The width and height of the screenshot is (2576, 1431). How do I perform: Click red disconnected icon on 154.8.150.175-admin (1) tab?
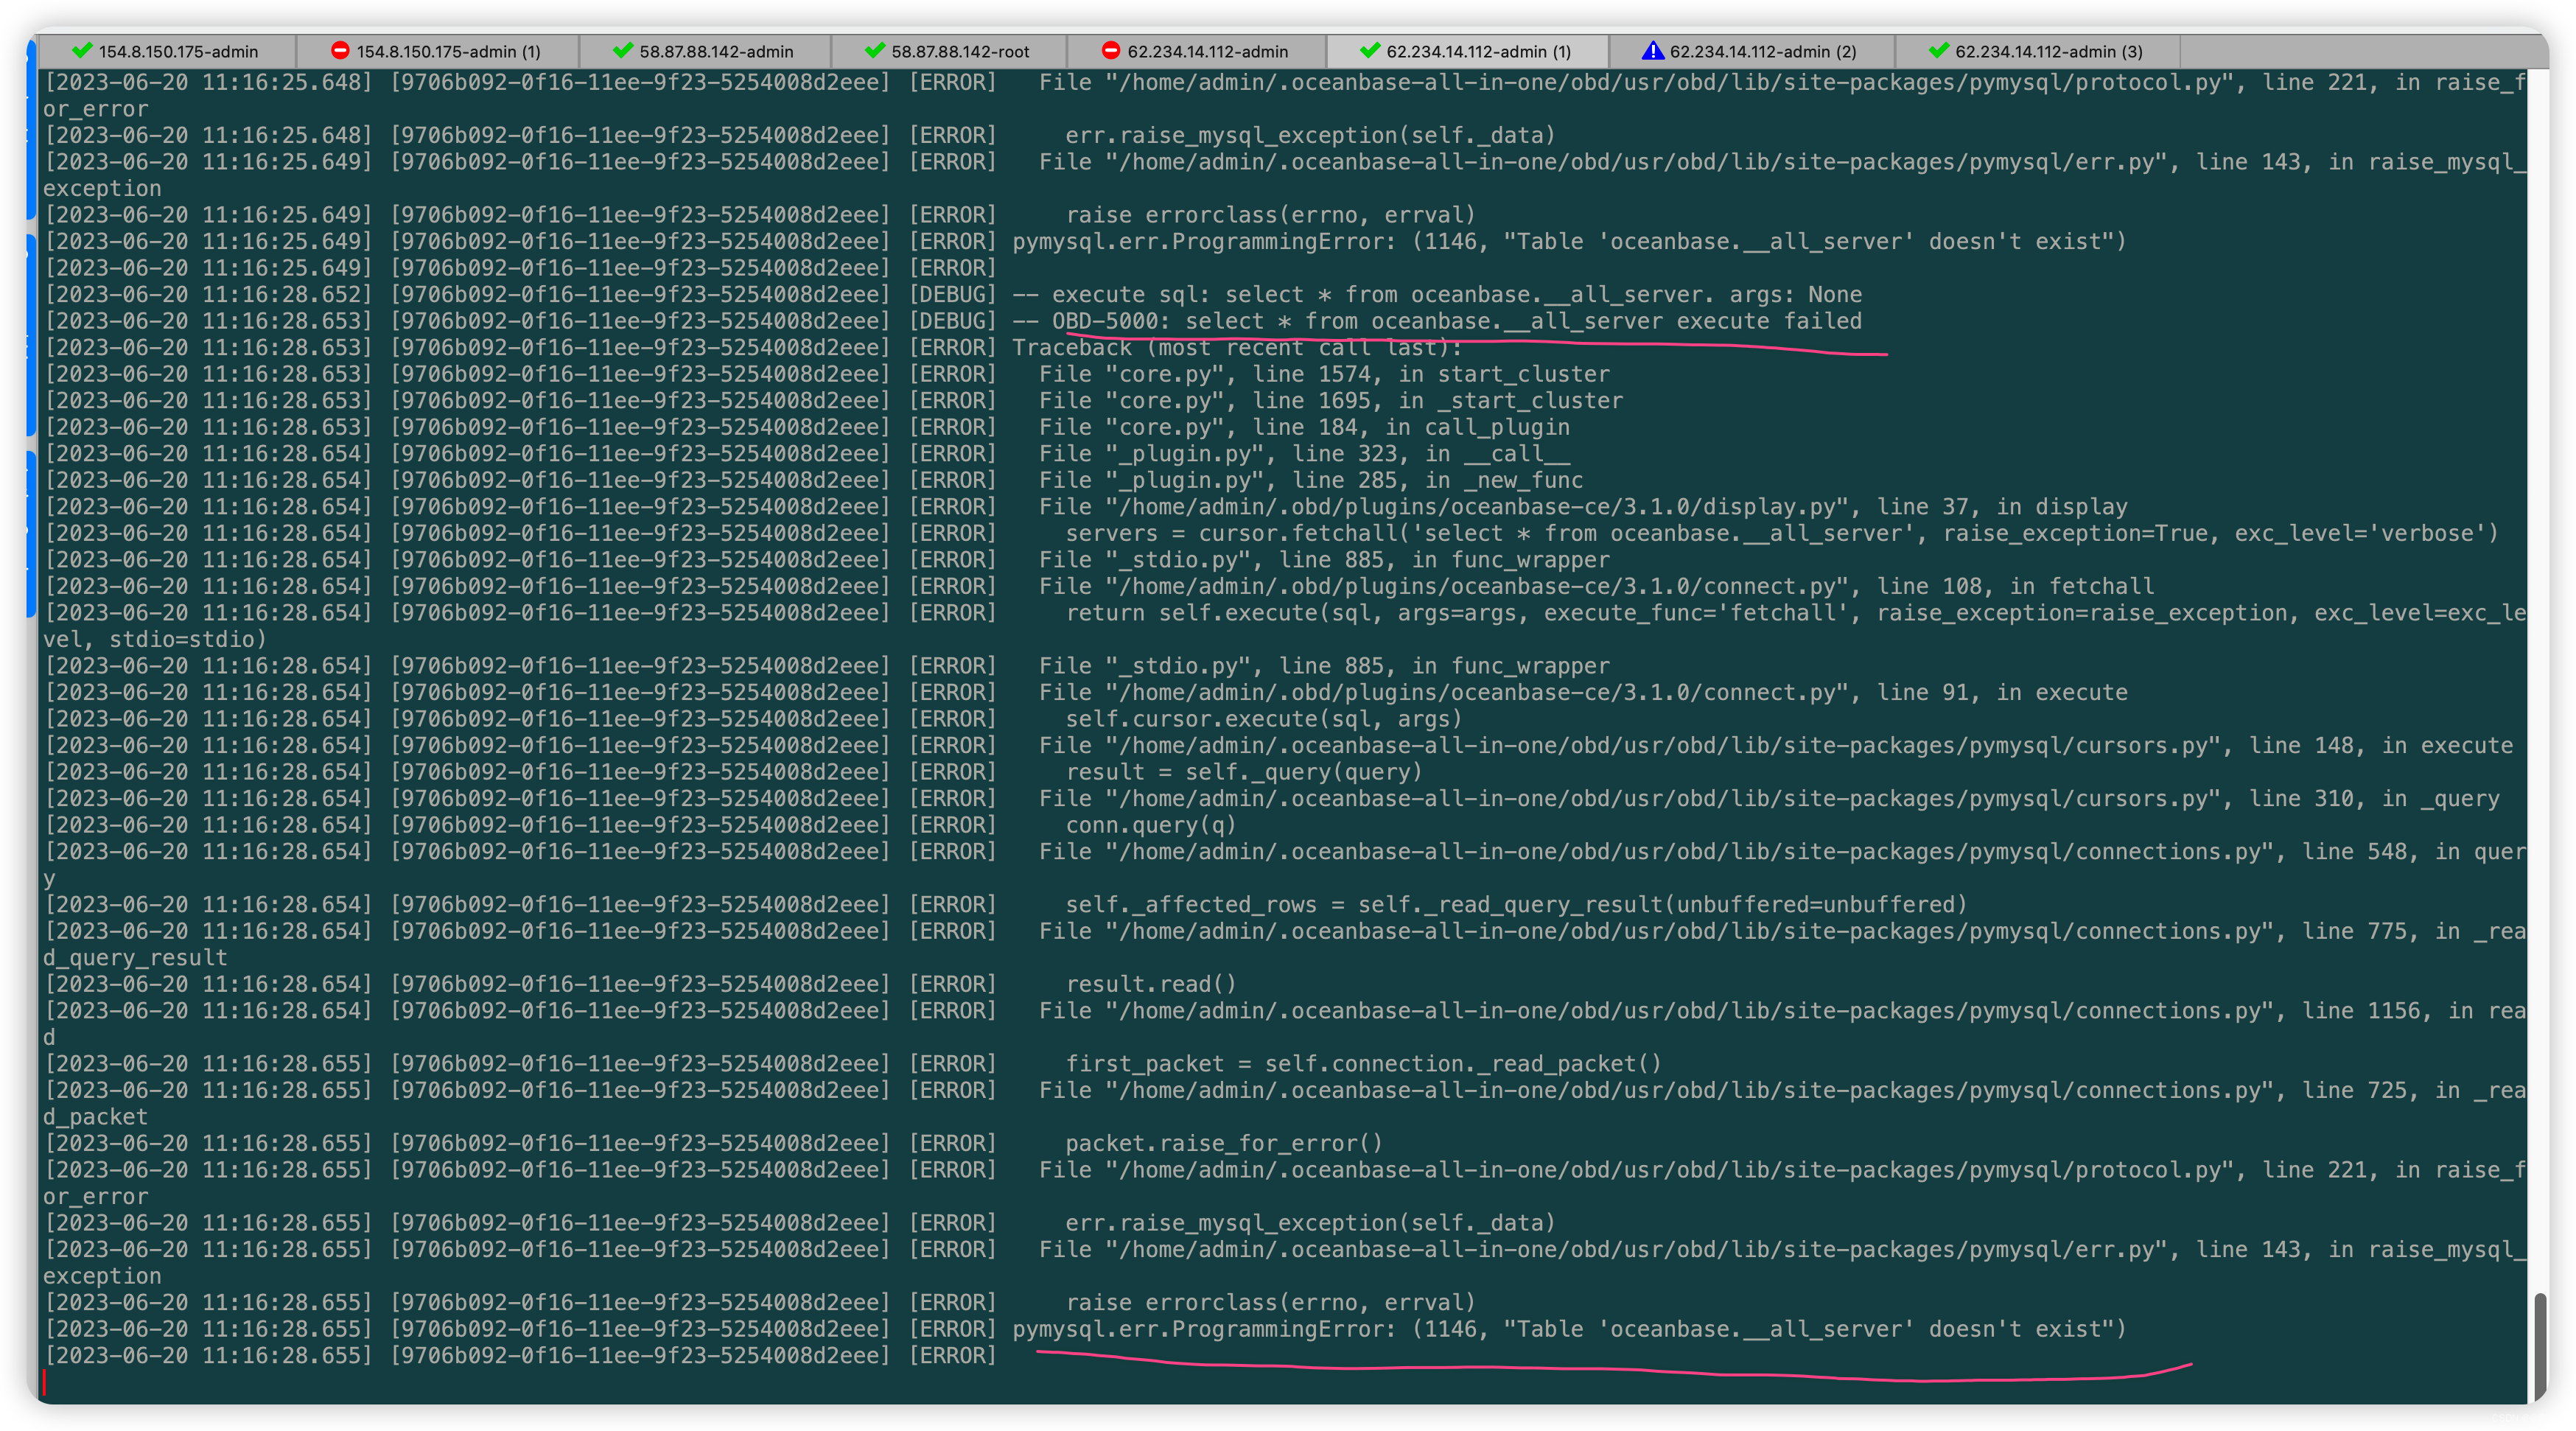(x=340, y=51)
